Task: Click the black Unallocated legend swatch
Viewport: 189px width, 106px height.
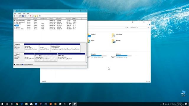Action: 14,64
